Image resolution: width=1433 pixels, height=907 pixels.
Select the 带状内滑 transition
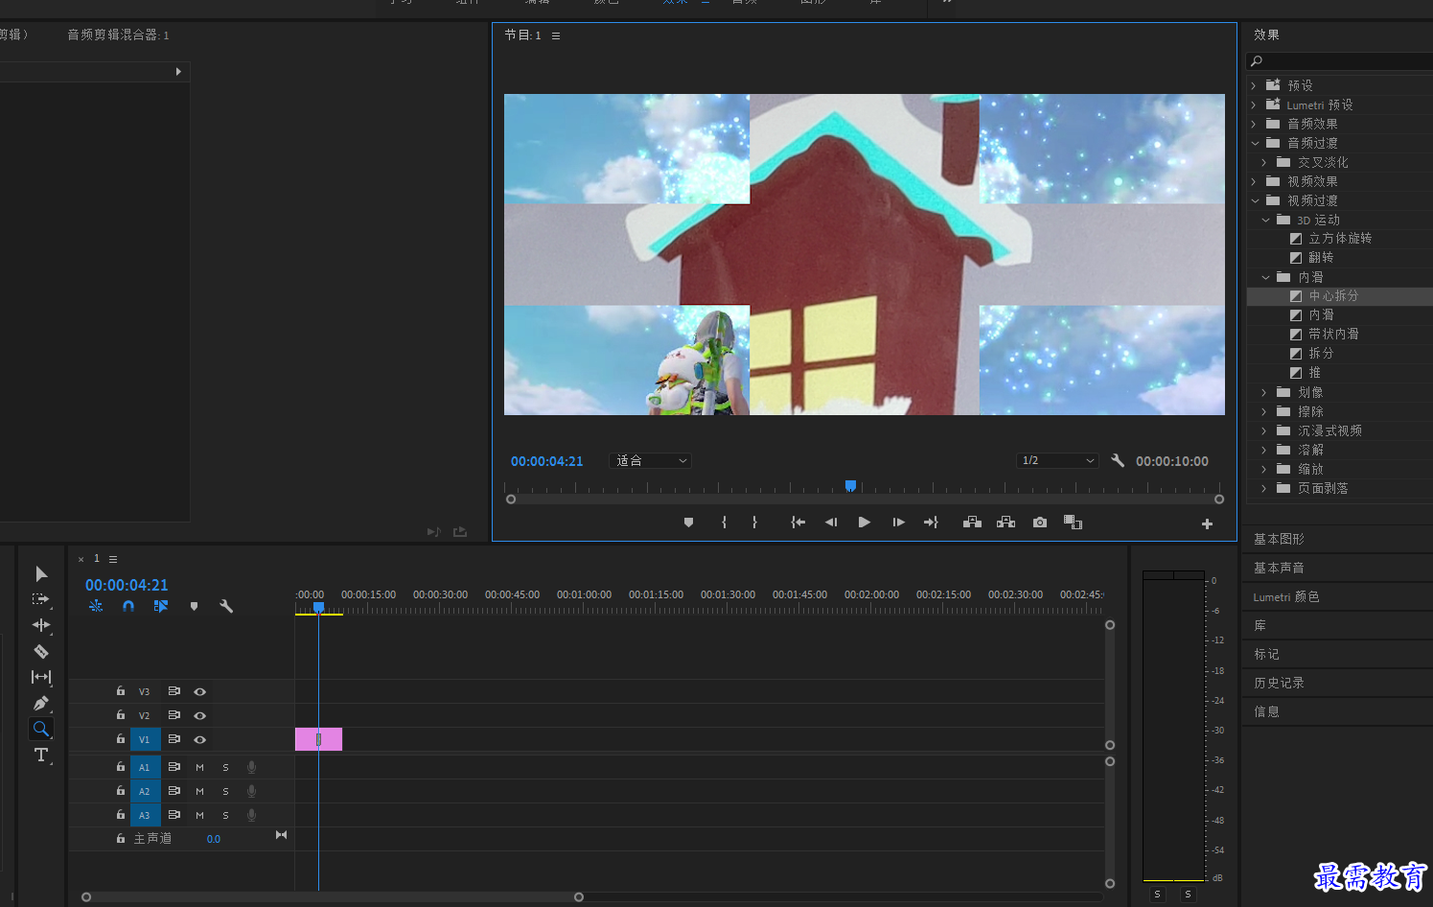click(1333, 335)
